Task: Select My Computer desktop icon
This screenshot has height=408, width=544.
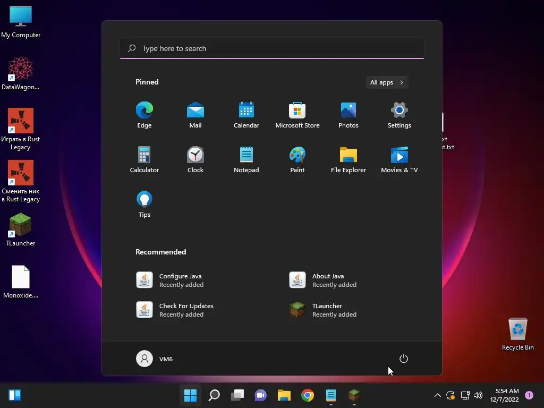Action: click(21, 22)
